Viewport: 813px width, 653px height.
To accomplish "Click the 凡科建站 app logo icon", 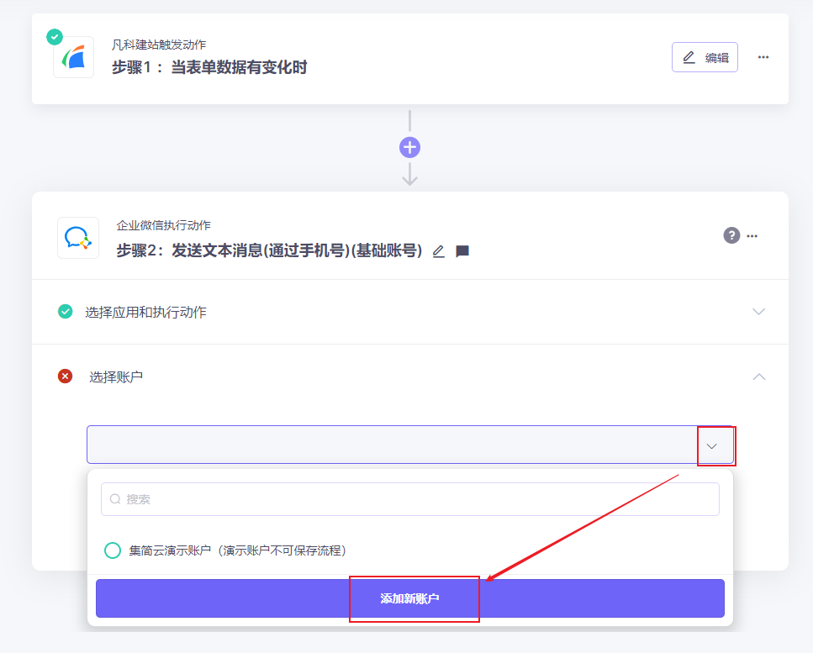I will click(x=74, y=57).
